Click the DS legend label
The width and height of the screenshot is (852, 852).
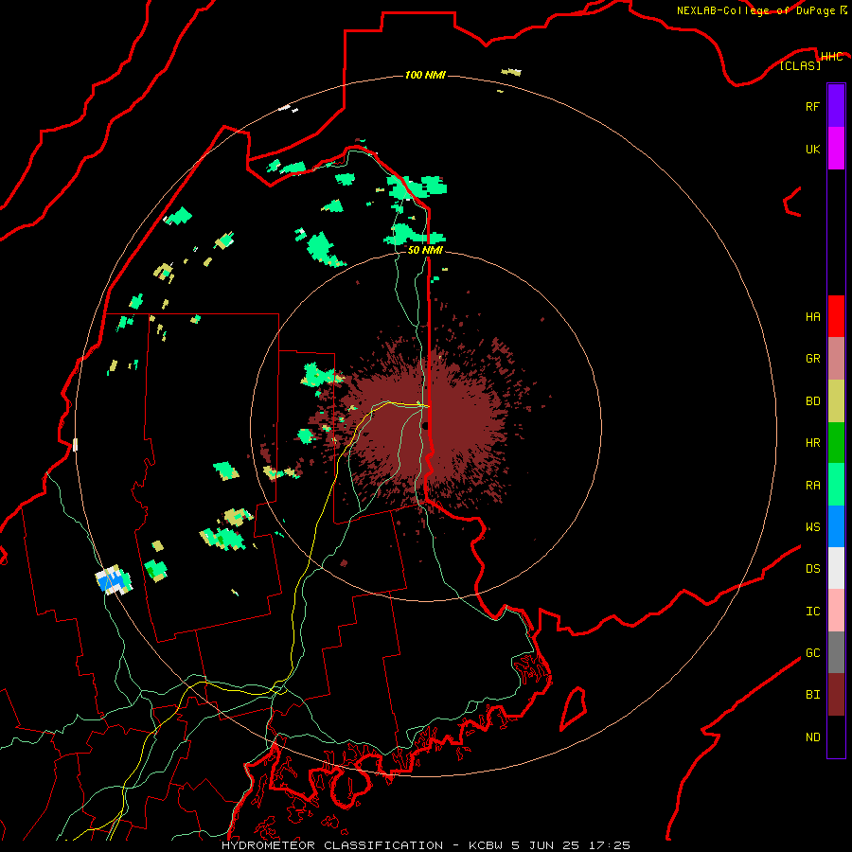coord(812,568)
